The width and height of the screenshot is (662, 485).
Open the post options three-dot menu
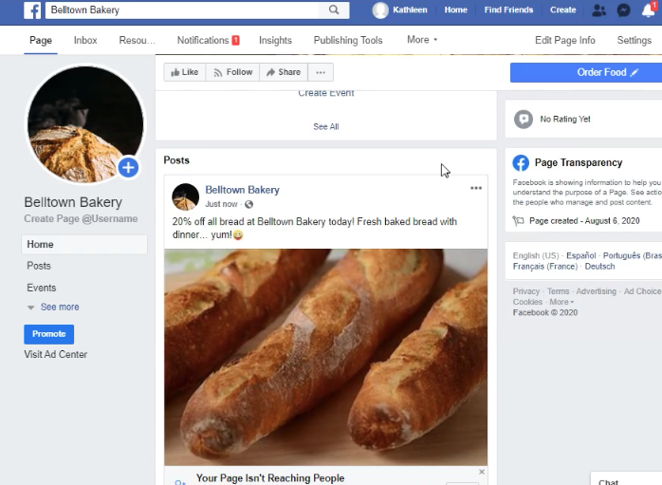point(476,188)
